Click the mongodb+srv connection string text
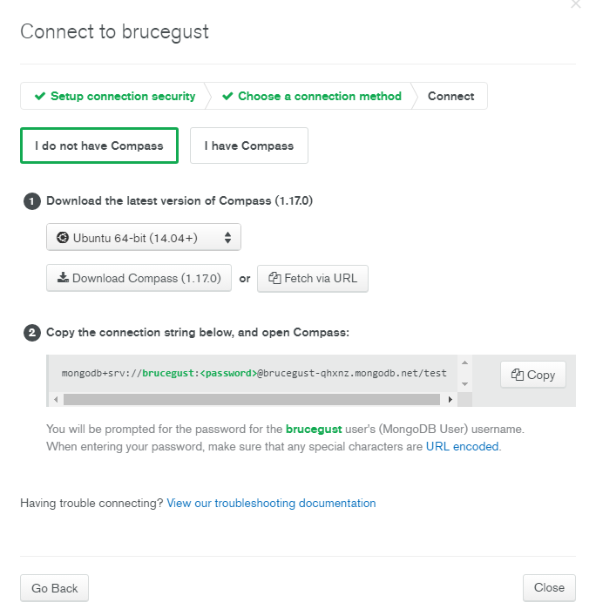The height and width of the screenshot is (616, 596). tap(254, 373)
